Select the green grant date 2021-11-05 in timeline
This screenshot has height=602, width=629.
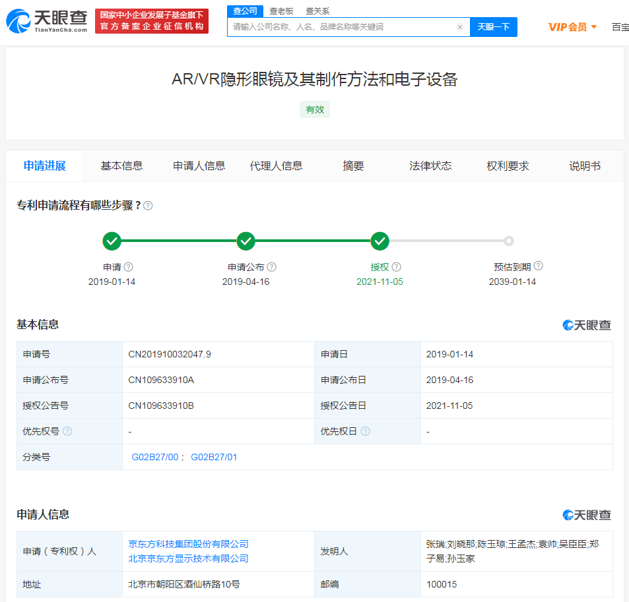[x=380, y=282]
